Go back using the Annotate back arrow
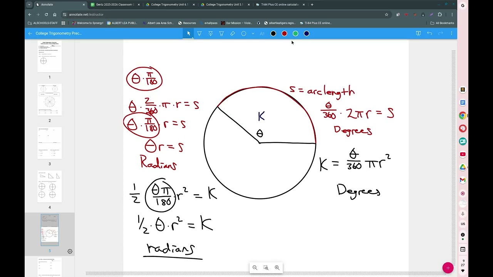This screenshot has width=493, height=277. (30, 33)
